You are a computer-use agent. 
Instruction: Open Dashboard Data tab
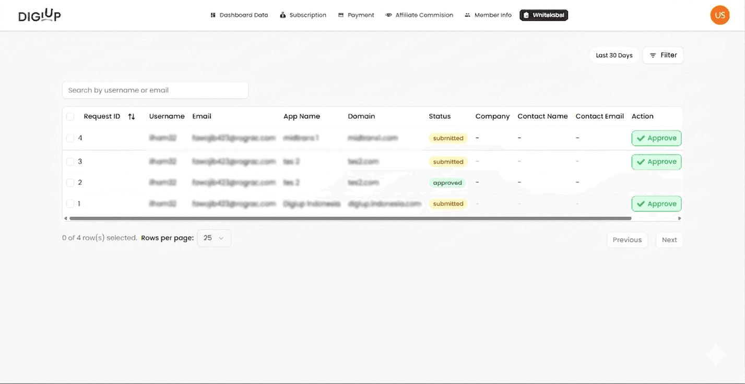tap(239, 15)
